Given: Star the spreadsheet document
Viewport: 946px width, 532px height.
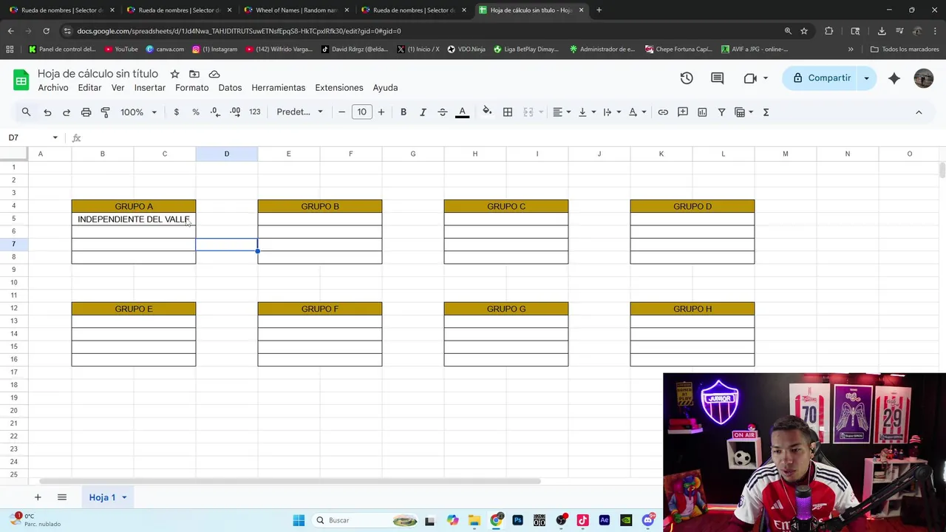Looking at the screenshot, I should click(174, 74).
